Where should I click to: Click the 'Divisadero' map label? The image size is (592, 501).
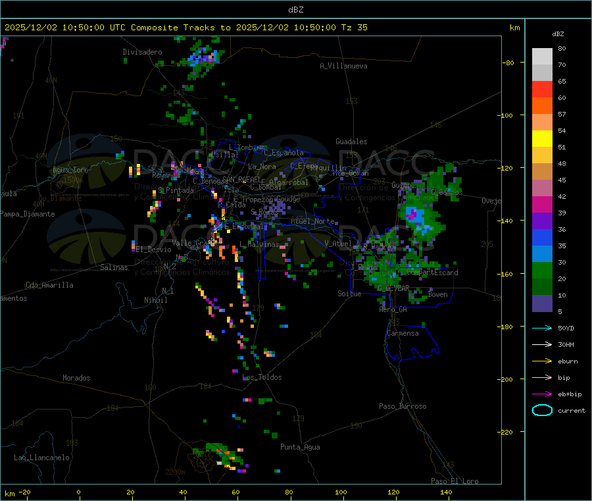[x=142, y=52]
